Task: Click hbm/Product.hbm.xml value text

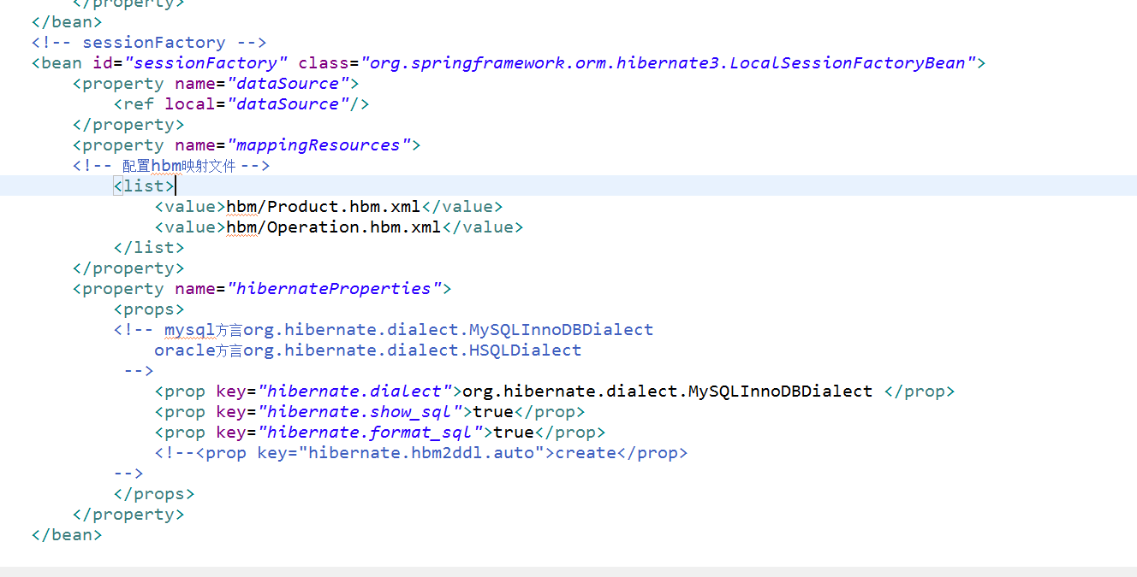Action: 323,206
